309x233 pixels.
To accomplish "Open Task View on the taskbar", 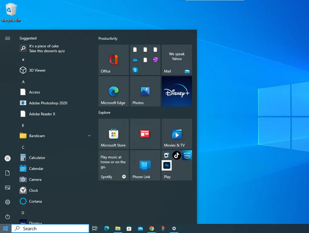I will [x=95, y=228].
